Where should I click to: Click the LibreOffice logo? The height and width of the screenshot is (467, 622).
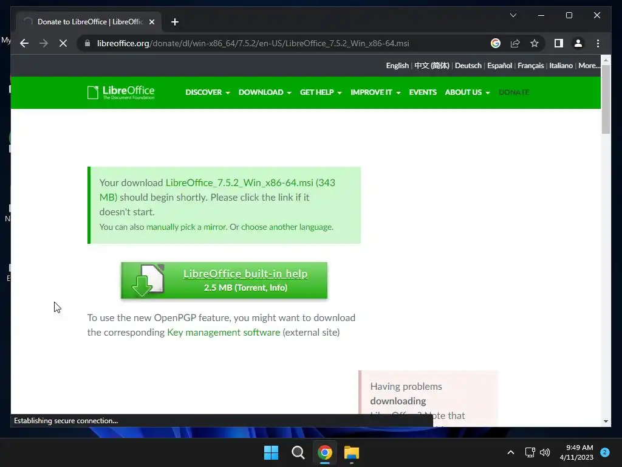(121, 92)
